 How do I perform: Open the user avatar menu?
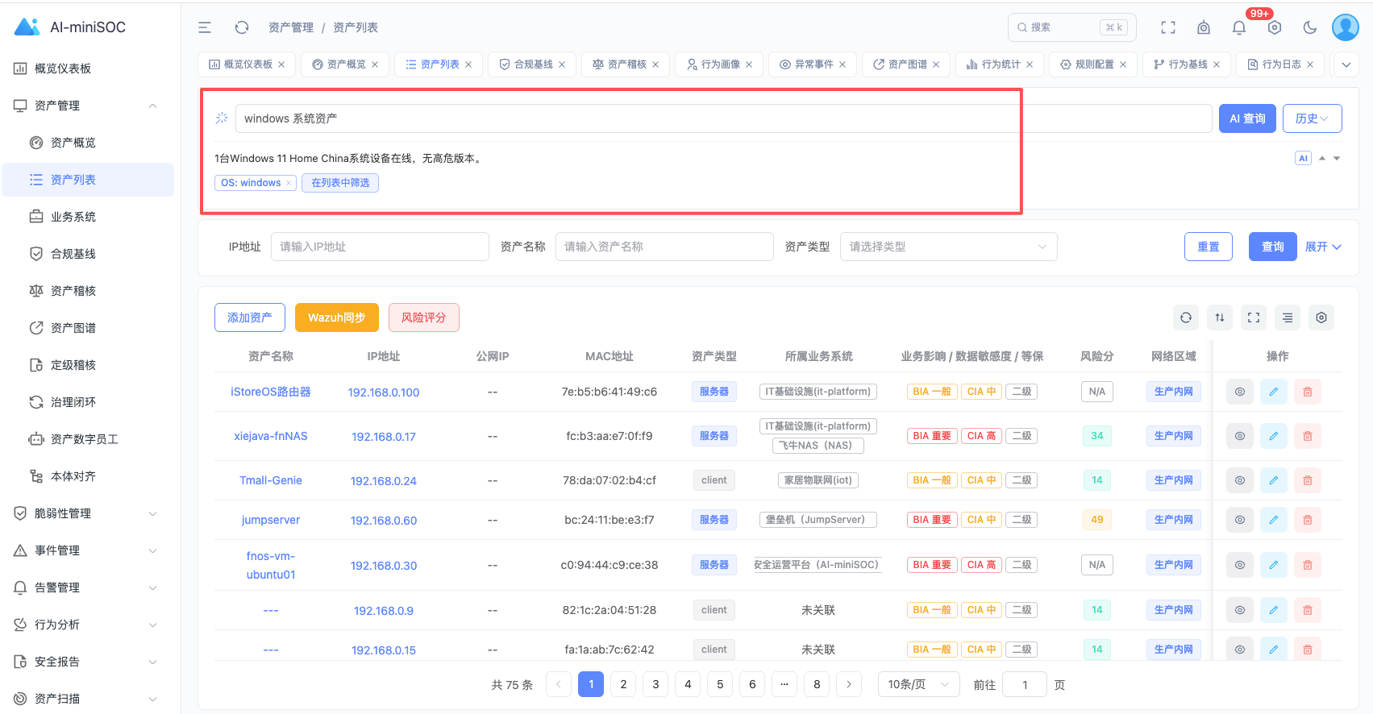tap(1346, 27)
